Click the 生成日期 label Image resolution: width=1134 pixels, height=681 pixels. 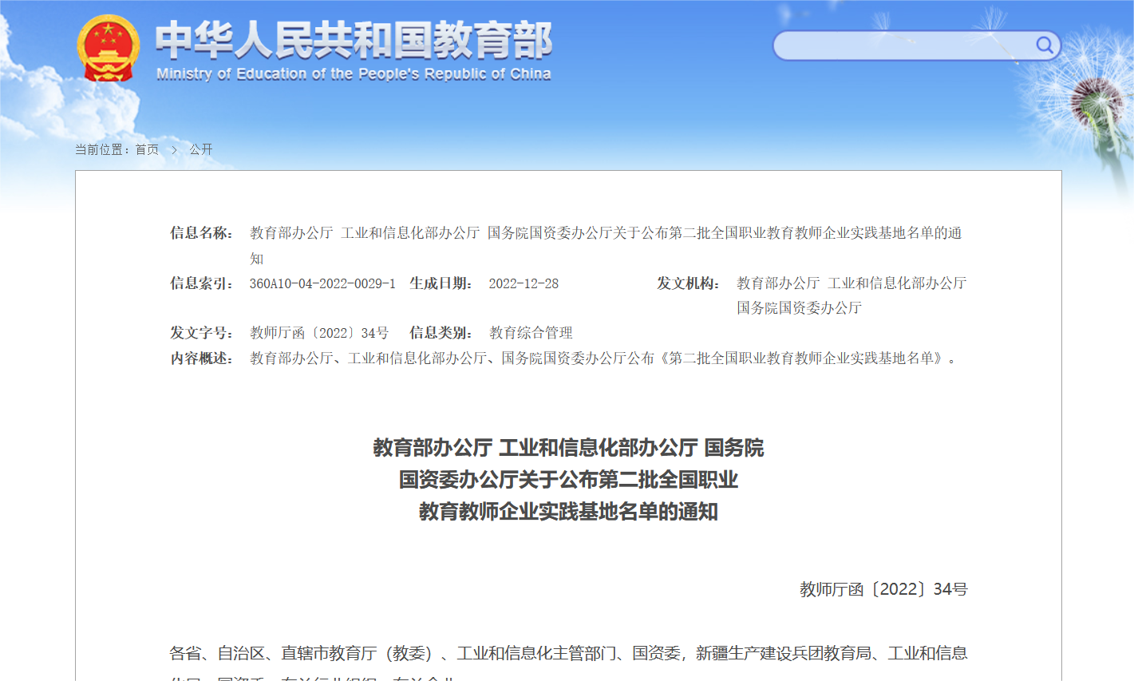441,283
